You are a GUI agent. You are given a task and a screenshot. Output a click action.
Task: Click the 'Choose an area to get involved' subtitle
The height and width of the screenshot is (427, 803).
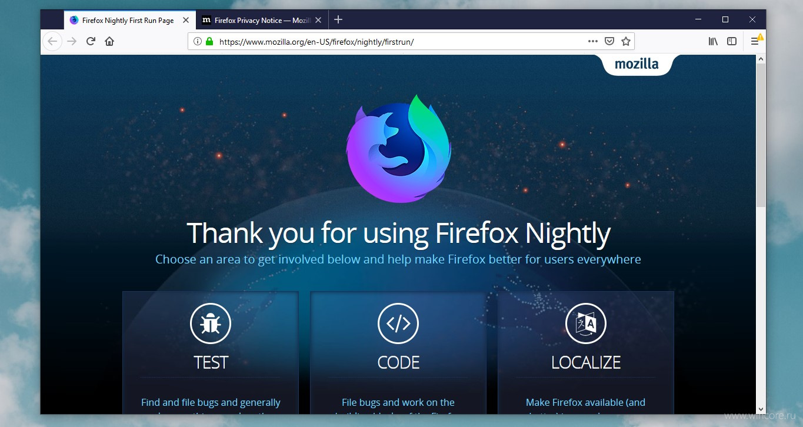pos(398,259)
